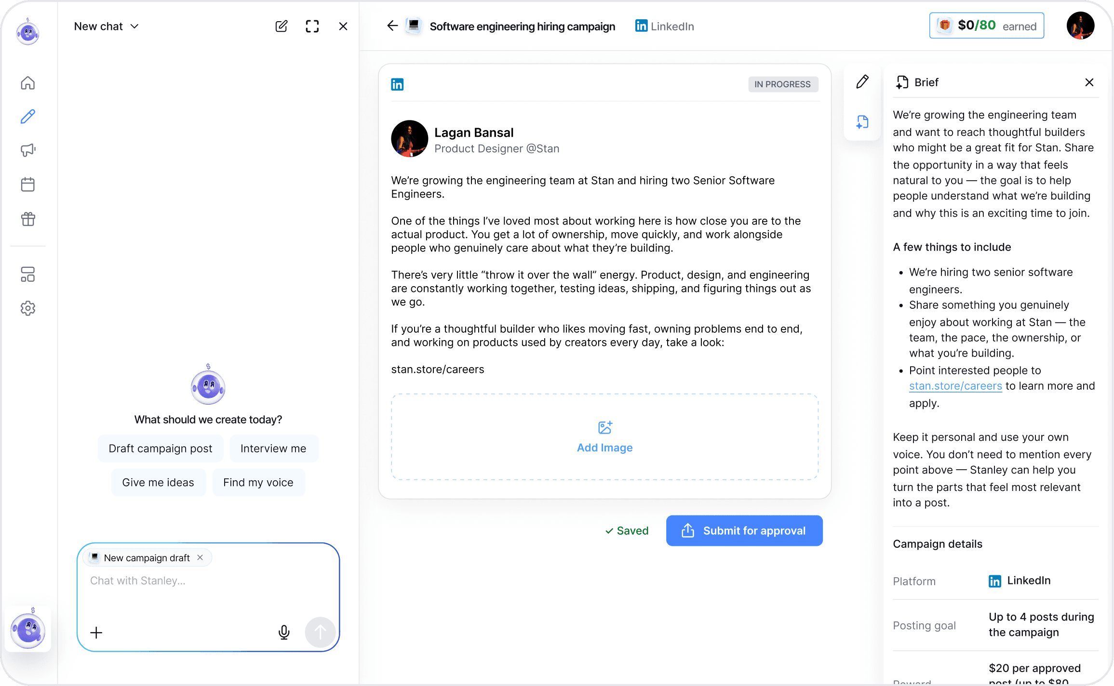Close the Brief panel
This screenshot has height=686, width=1114.
click(1089, 82)
